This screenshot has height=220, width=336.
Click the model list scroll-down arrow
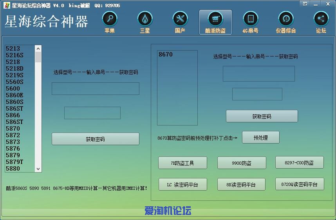click(x=38, y=169)
